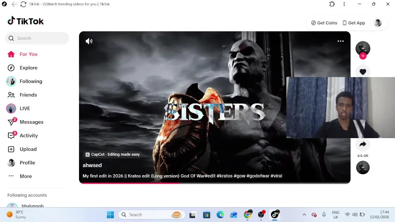
Task: Open the account avatar menu top right
Action: [378, 23]
